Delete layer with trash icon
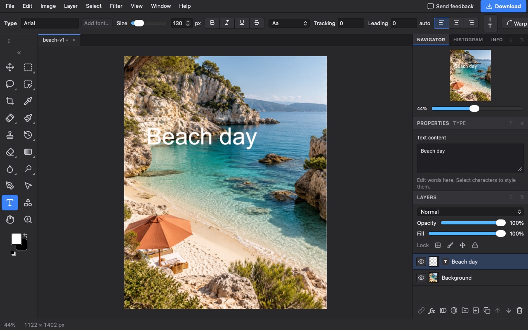Viewport: 528px width, 330px height. click(x=519, y=311)
